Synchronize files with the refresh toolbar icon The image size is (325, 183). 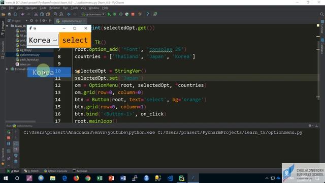tap(15, 14)
